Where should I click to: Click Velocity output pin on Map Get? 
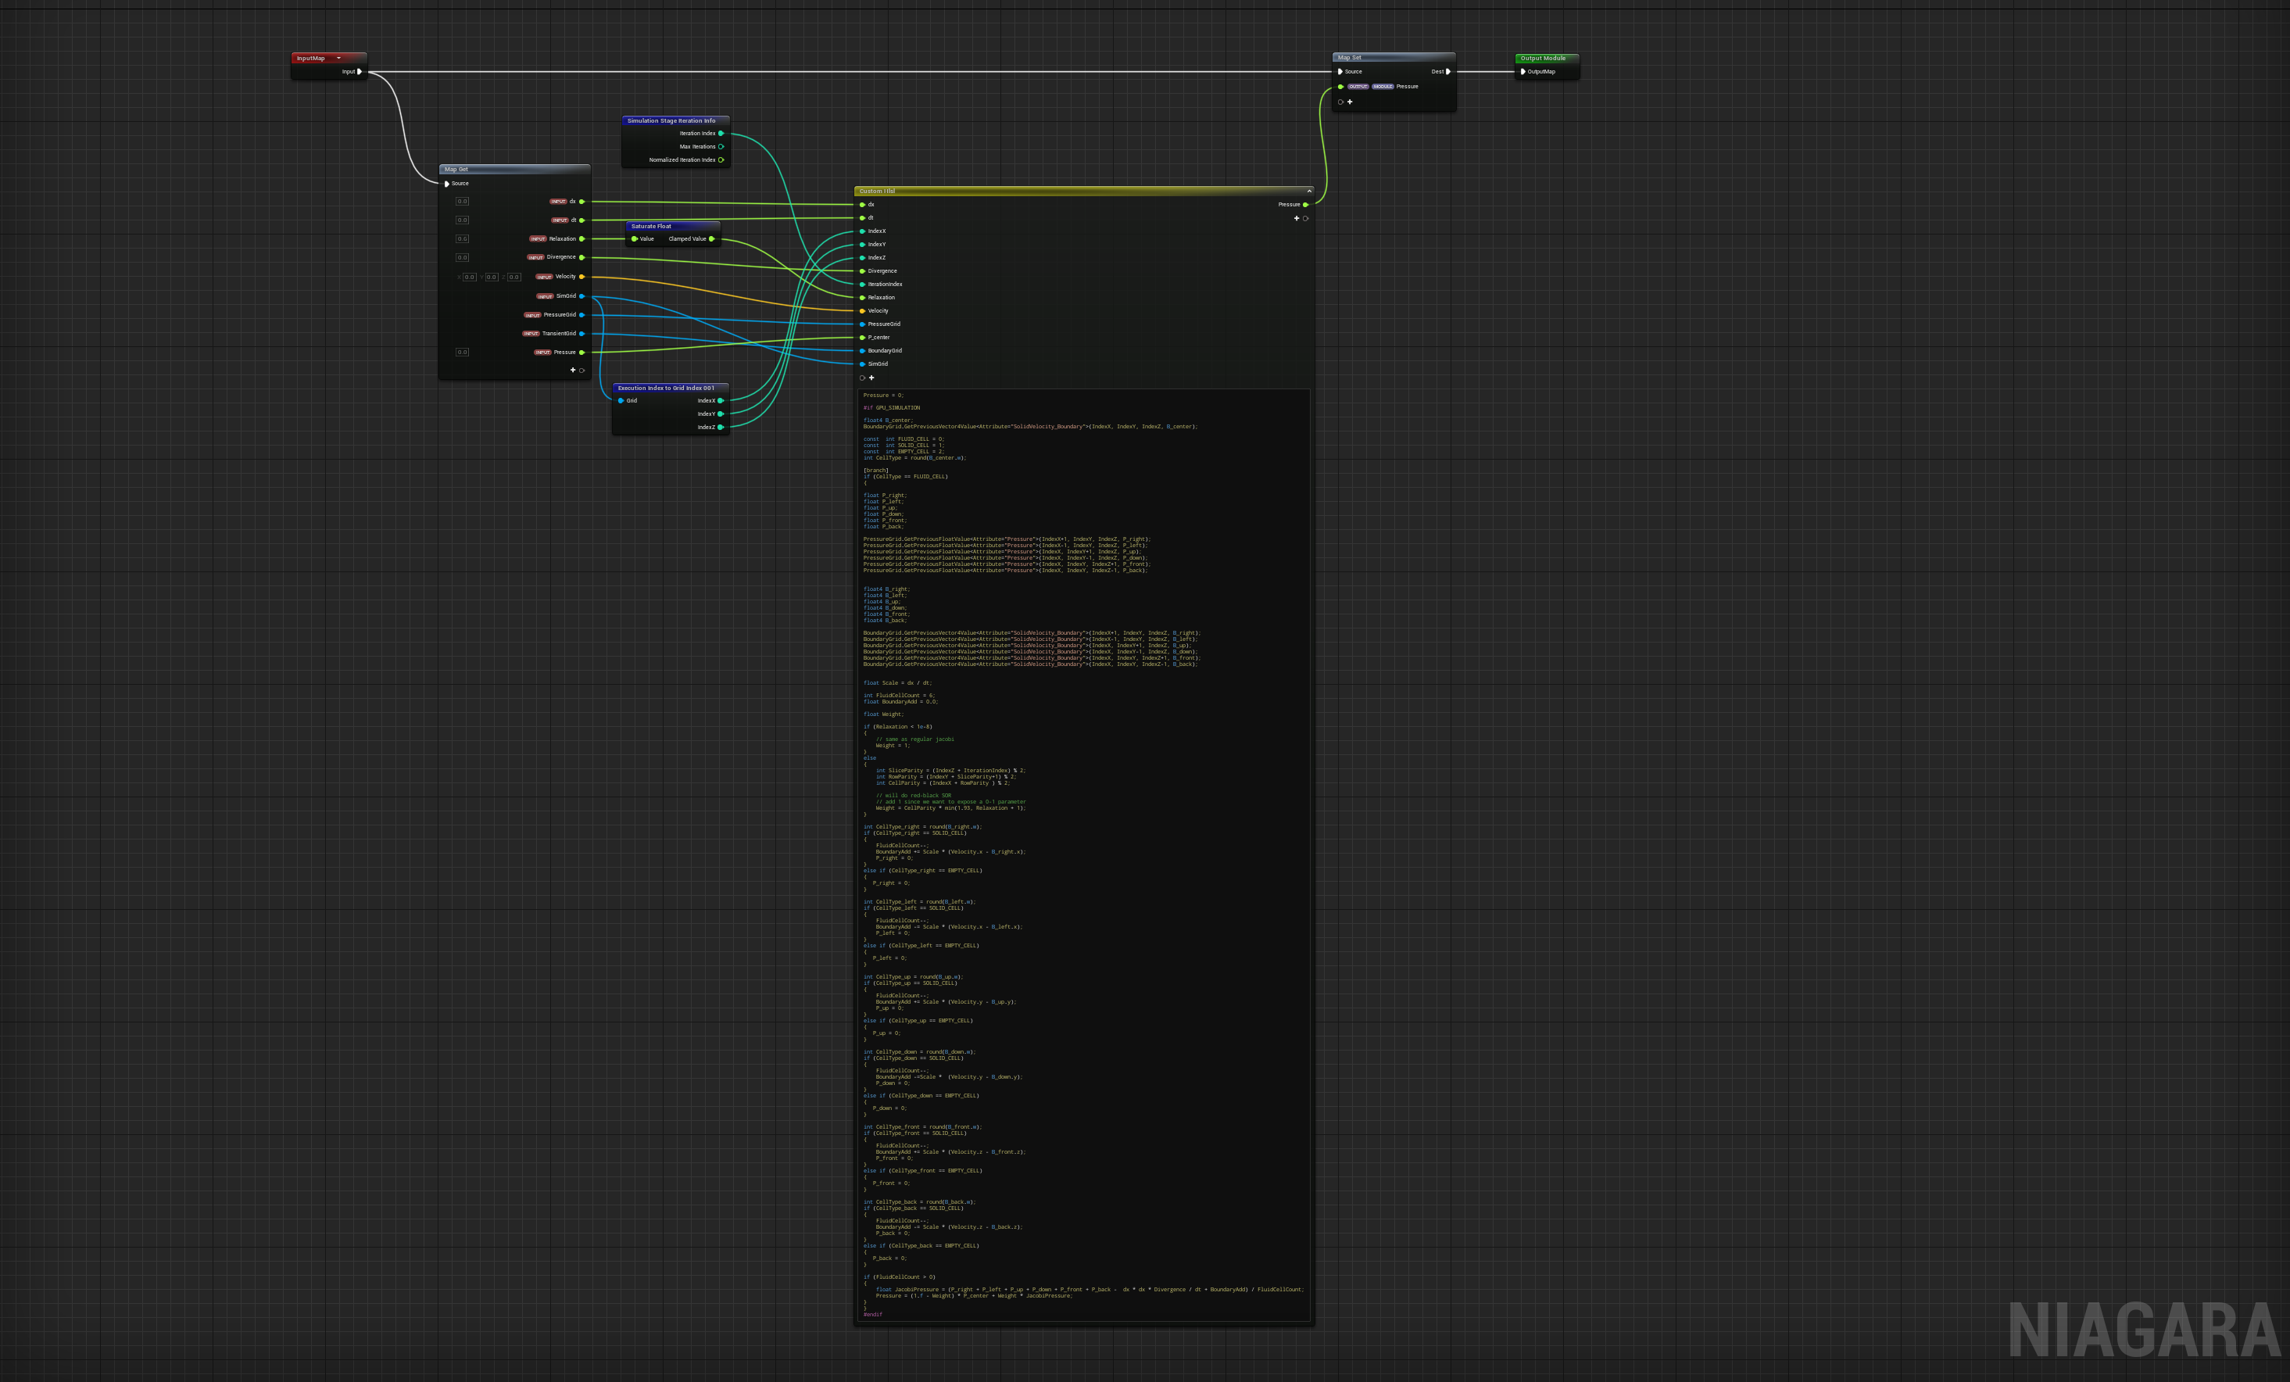(x=581, y=277)
